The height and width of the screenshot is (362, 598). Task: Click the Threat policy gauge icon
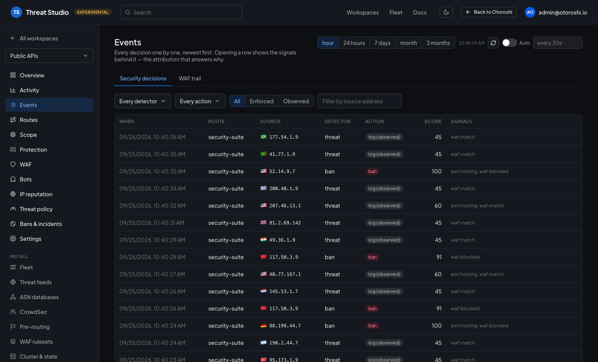pos(13,209)
